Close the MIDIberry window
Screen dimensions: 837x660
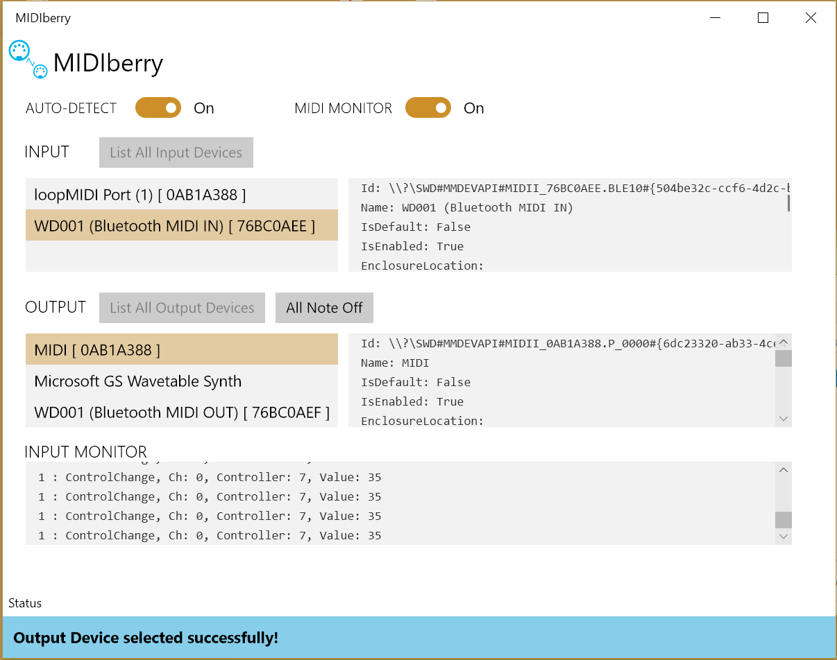[811, 18]
